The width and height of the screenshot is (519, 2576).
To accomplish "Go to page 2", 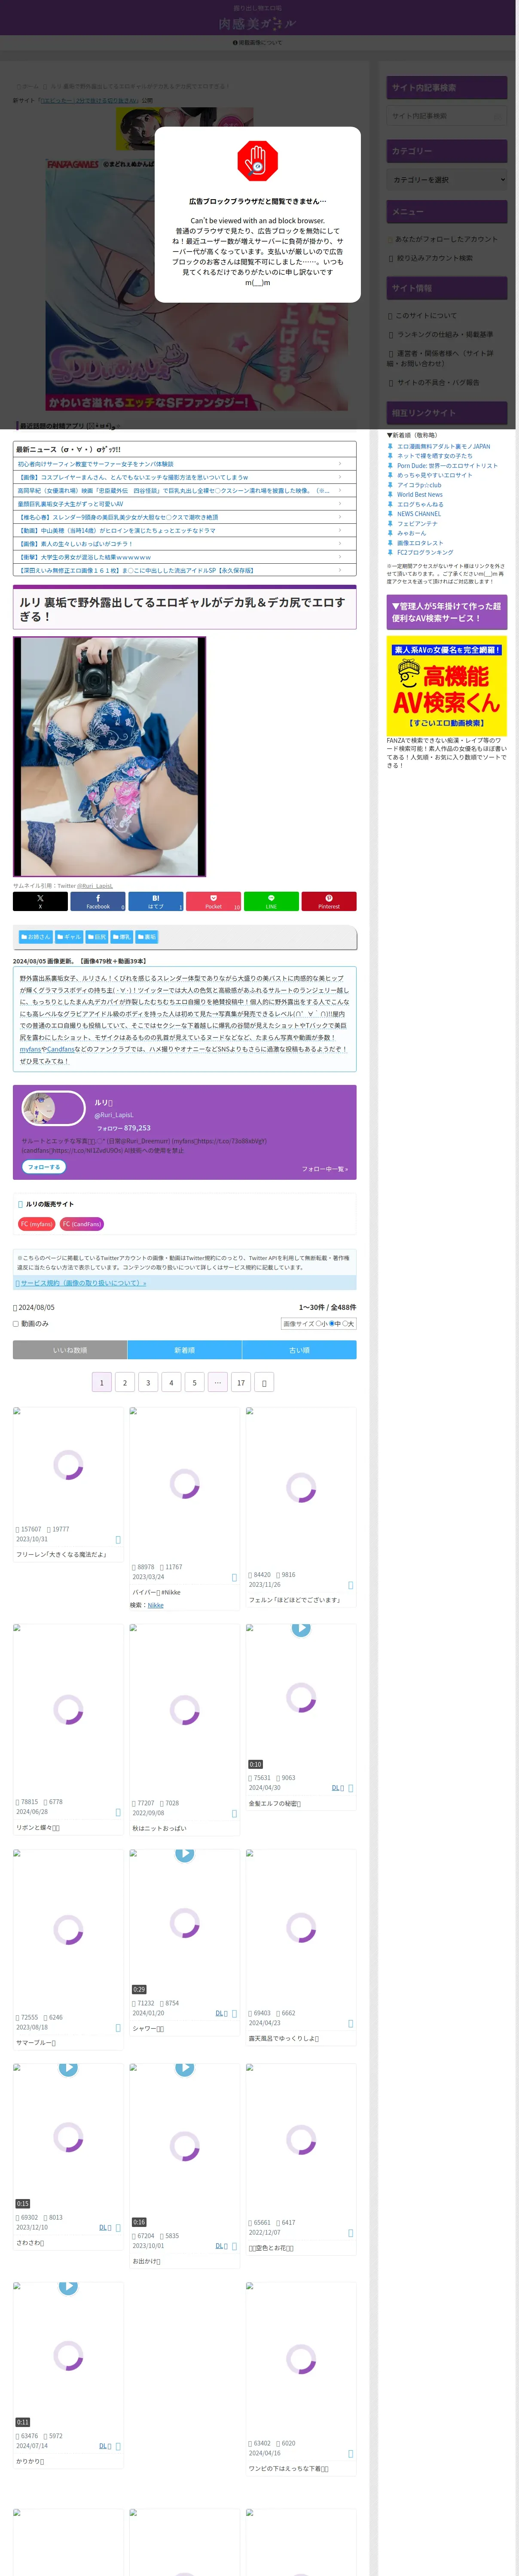I will (x=125, y=1382).
